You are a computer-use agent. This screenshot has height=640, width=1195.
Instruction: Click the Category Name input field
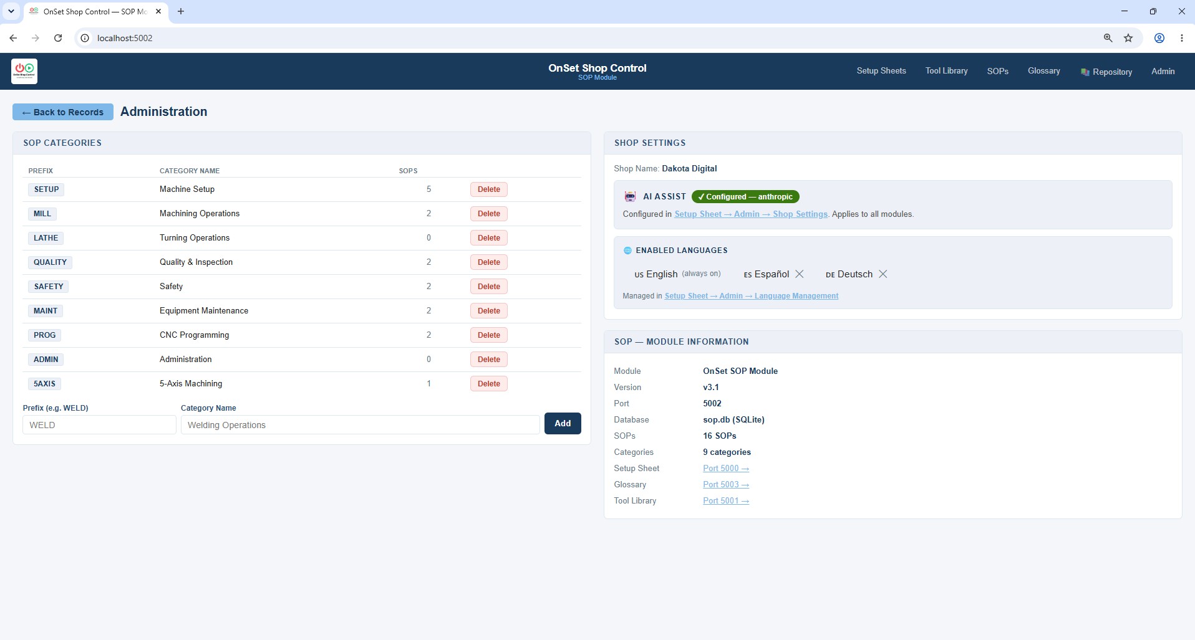coord(360,425)
